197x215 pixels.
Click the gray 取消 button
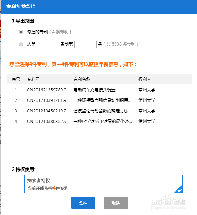[116, 203]
